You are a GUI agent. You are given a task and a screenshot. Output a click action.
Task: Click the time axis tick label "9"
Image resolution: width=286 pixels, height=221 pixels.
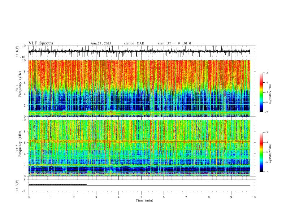pyautogui.click(x=231, y=197)
